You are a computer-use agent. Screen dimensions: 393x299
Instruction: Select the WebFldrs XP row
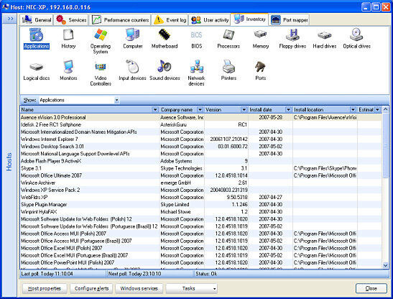click(x=200, y=198)
